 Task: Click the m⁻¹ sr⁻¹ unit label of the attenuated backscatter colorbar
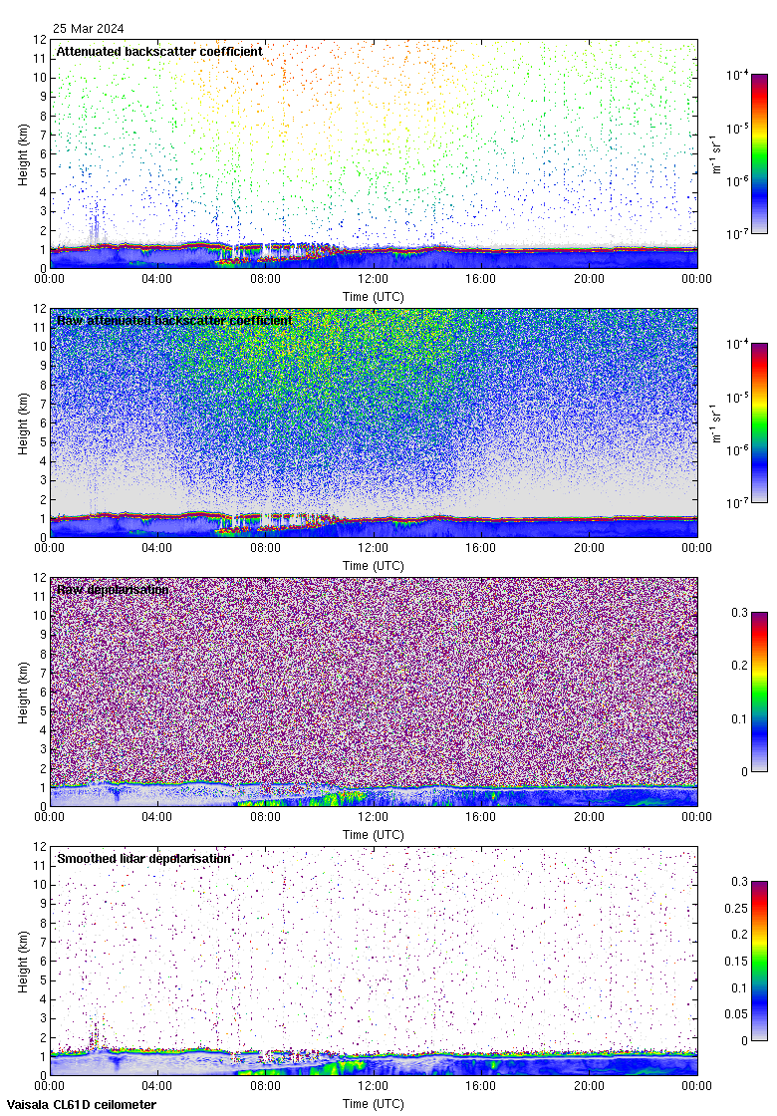click(716, 153)
